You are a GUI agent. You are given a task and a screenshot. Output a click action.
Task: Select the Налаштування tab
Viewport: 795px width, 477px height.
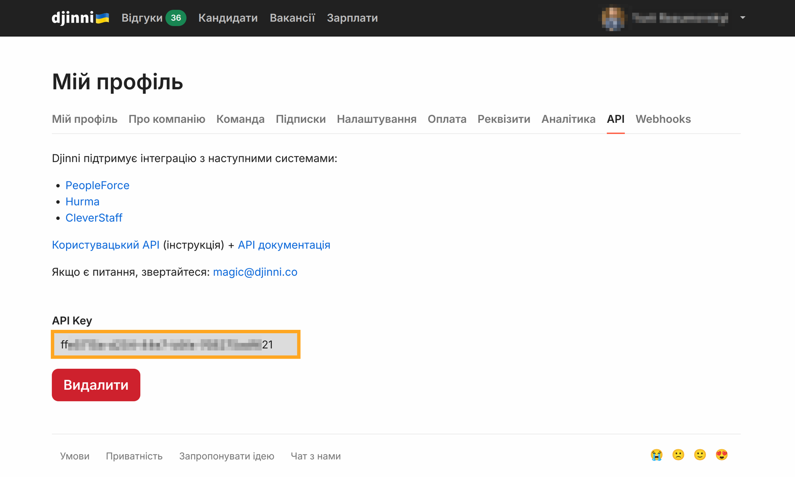pos(377,119)
